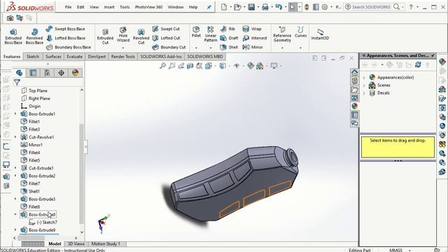Click the Search SOLIDWORKS field
Screen dimensions: 448x252
point(370,7)
